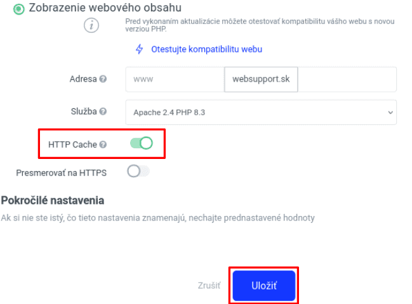Focus the www subdomain input field
412x304 pixels.
coord(175,80)
